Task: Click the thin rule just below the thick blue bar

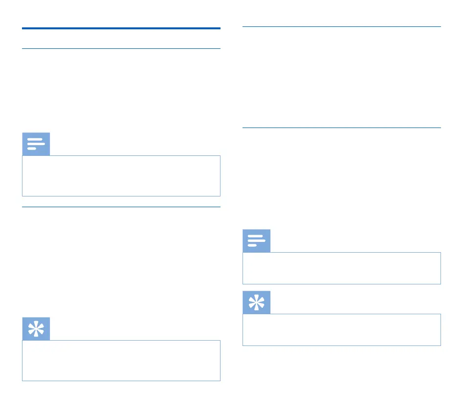Action: 121,48
